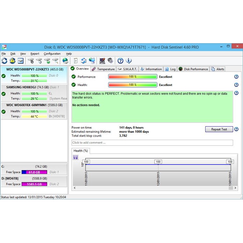Click the report document toolbar icon
The image size is (243, 243).
coord(76,61)
